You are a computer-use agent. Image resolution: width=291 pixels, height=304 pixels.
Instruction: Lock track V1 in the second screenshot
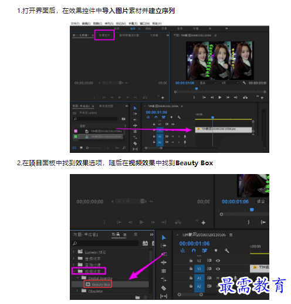tap(191, 269)
